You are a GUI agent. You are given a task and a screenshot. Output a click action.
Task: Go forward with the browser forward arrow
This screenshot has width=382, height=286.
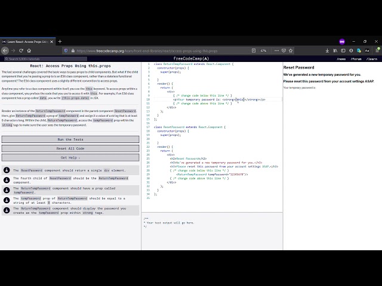point(13,51)
